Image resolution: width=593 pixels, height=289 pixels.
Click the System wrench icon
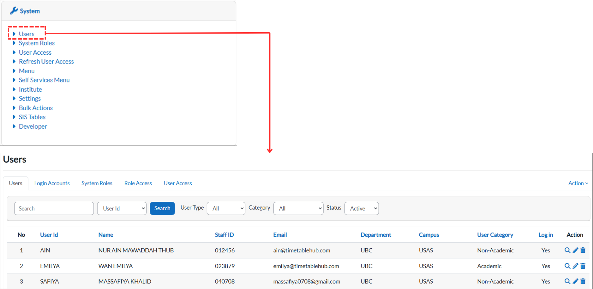click(x=14, y=11)
